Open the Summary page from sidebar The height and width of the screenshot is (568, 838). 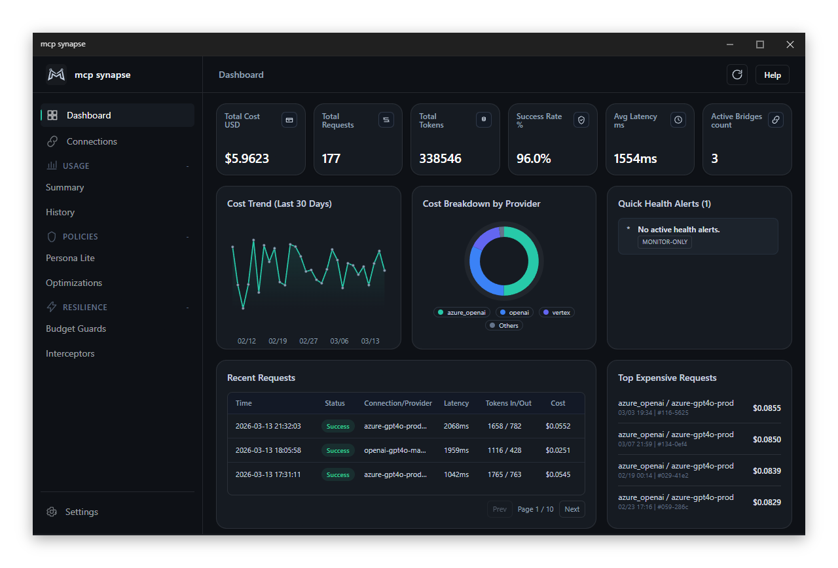pyautogui.click(x=64, y=187)
